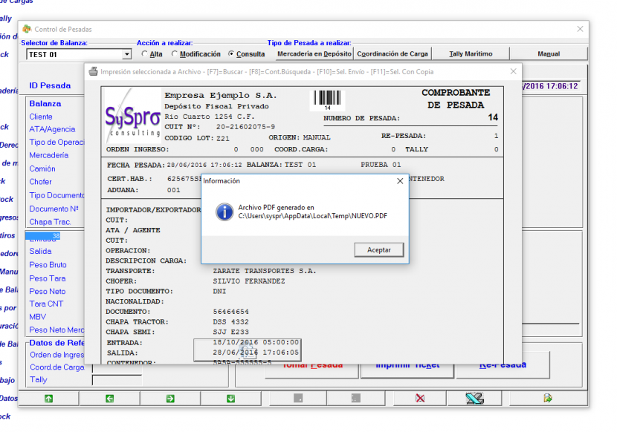Jump to the last record with the down arrow

[x=231, y=399]
